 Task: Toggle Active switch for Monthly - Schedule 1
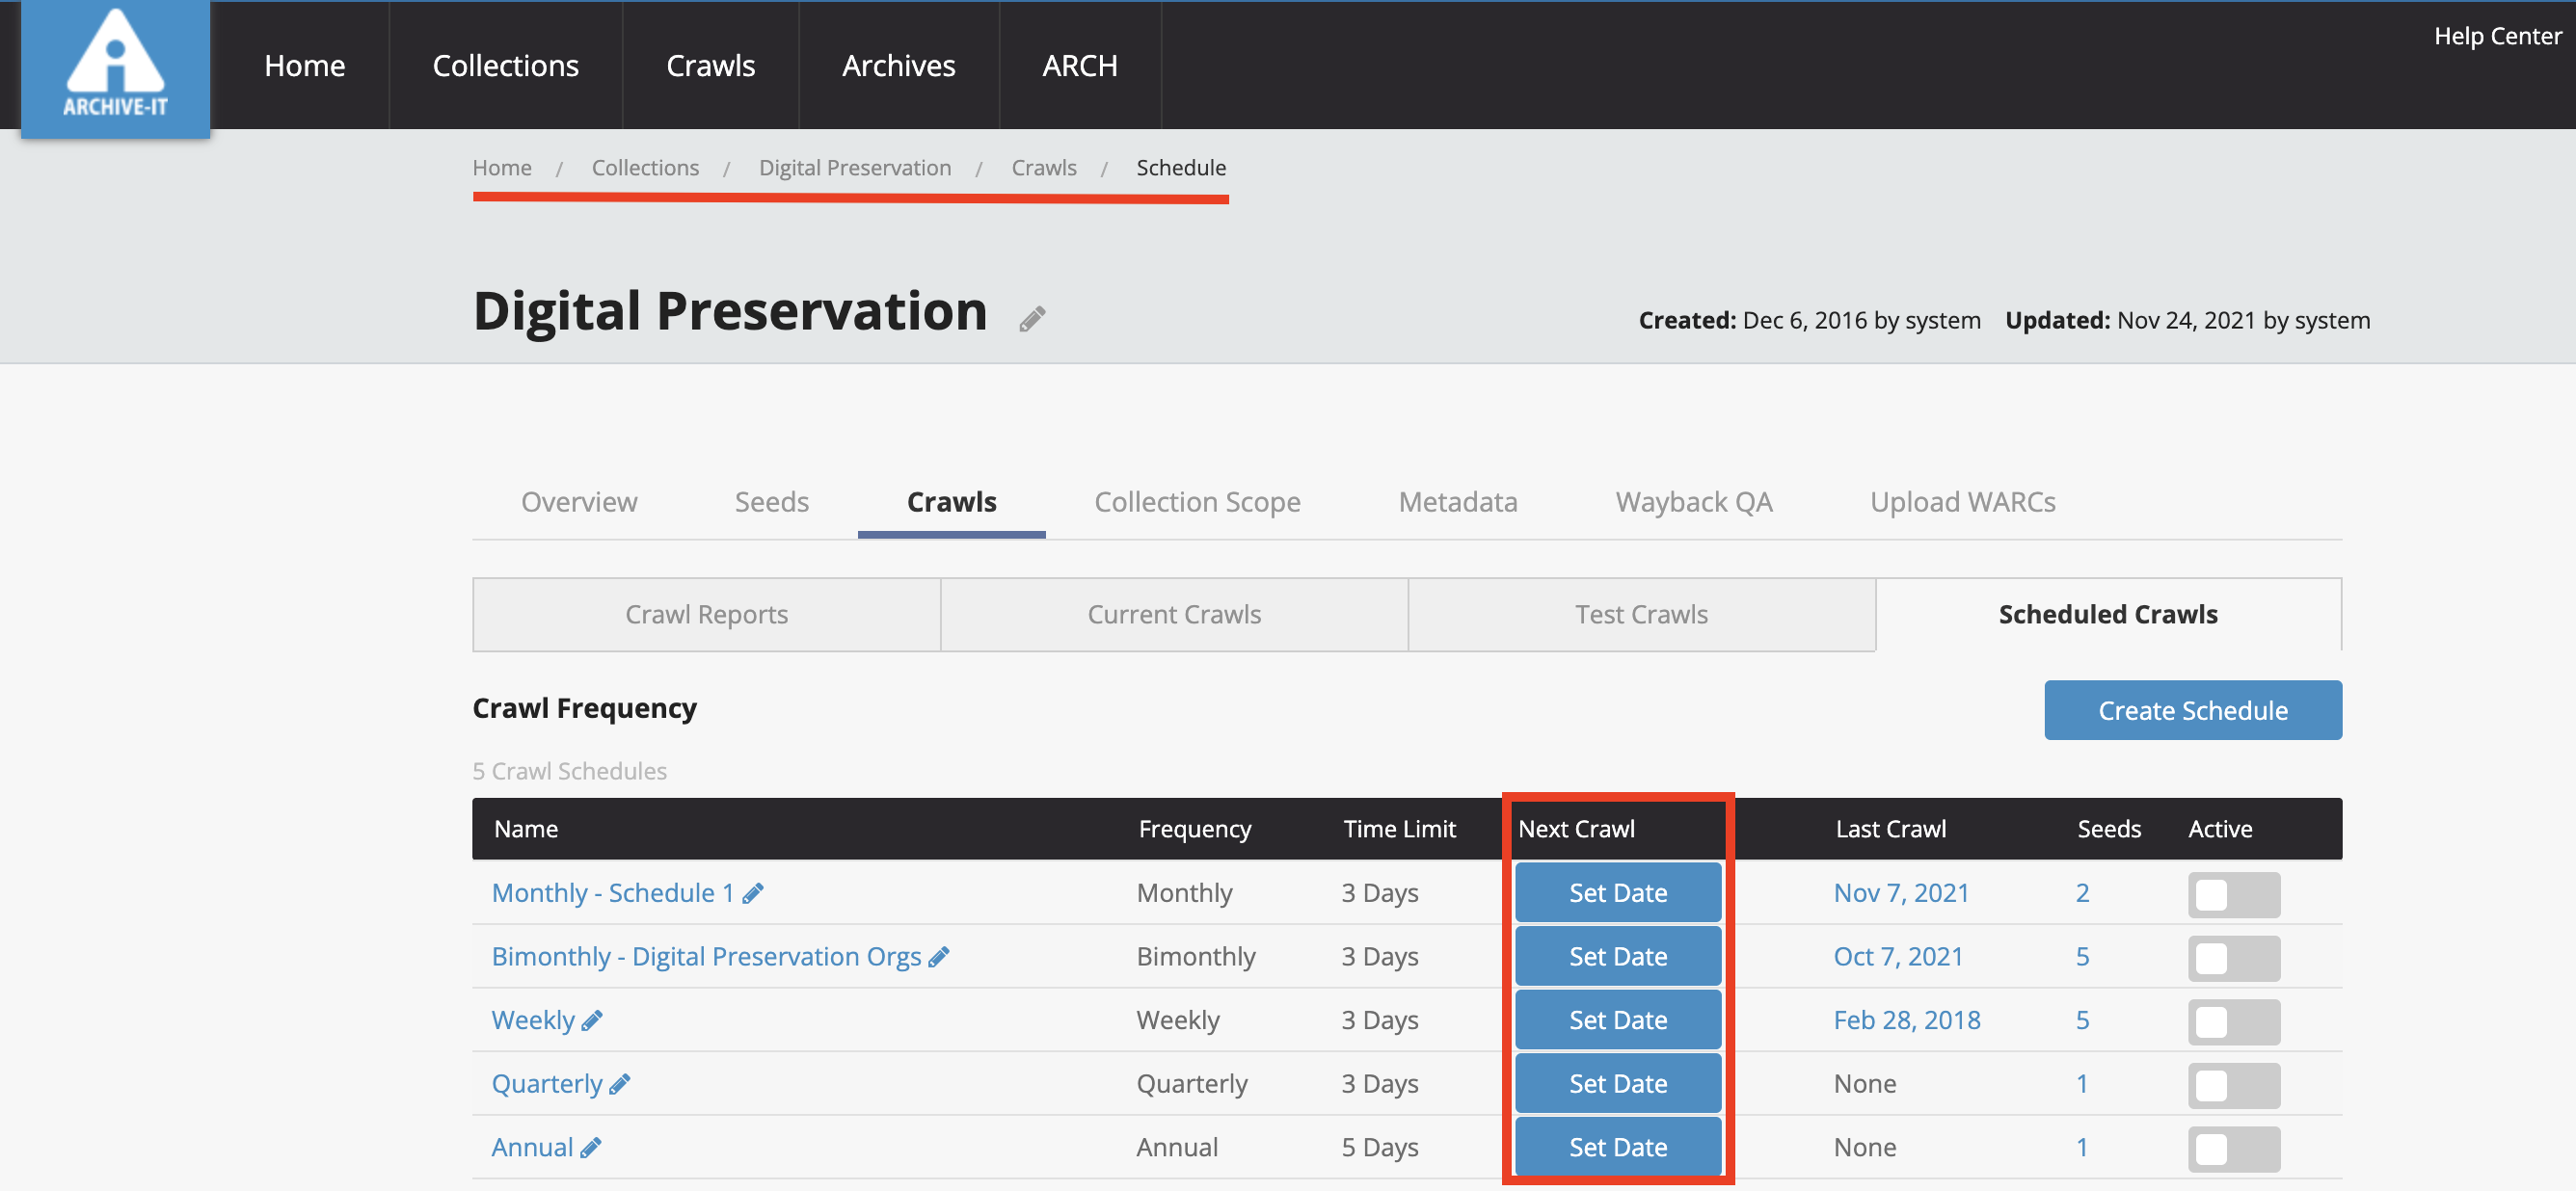pyautogui.click(x=2233, y=894)
